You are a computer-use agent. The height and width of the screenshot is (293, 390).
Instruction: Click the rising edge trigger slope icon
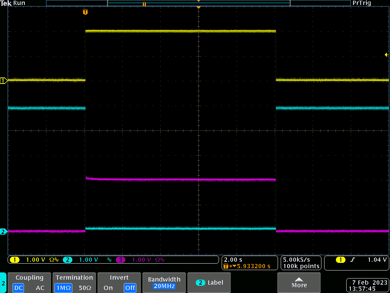tap(353, 260)
